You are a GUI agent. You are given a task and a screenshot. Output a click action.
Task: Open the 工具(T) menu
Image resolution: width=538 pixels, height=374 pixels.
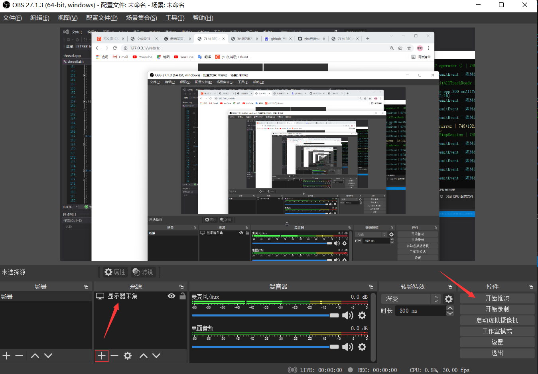pos(174,18)
